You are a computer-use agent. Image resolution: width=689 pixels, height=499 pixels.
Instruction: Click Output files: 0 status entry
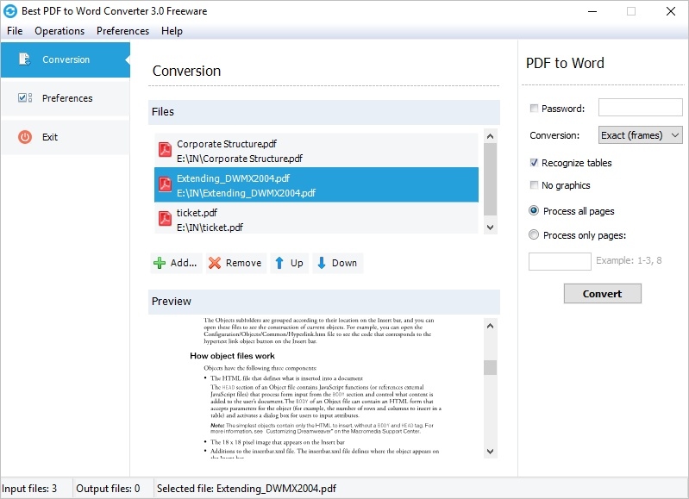pyautogui.click(x=108, y=489)
